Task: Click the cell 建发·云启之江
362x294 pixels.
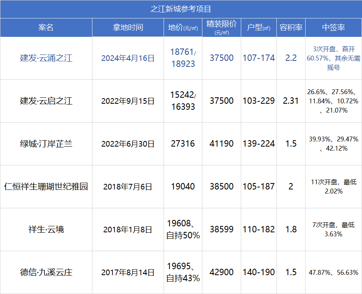Action: [46, 101]
